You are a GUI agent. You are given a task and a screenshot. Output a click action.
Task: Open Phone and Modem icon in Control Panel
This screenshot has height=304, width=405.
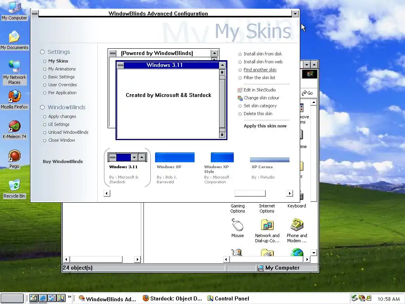pos(297,231)
